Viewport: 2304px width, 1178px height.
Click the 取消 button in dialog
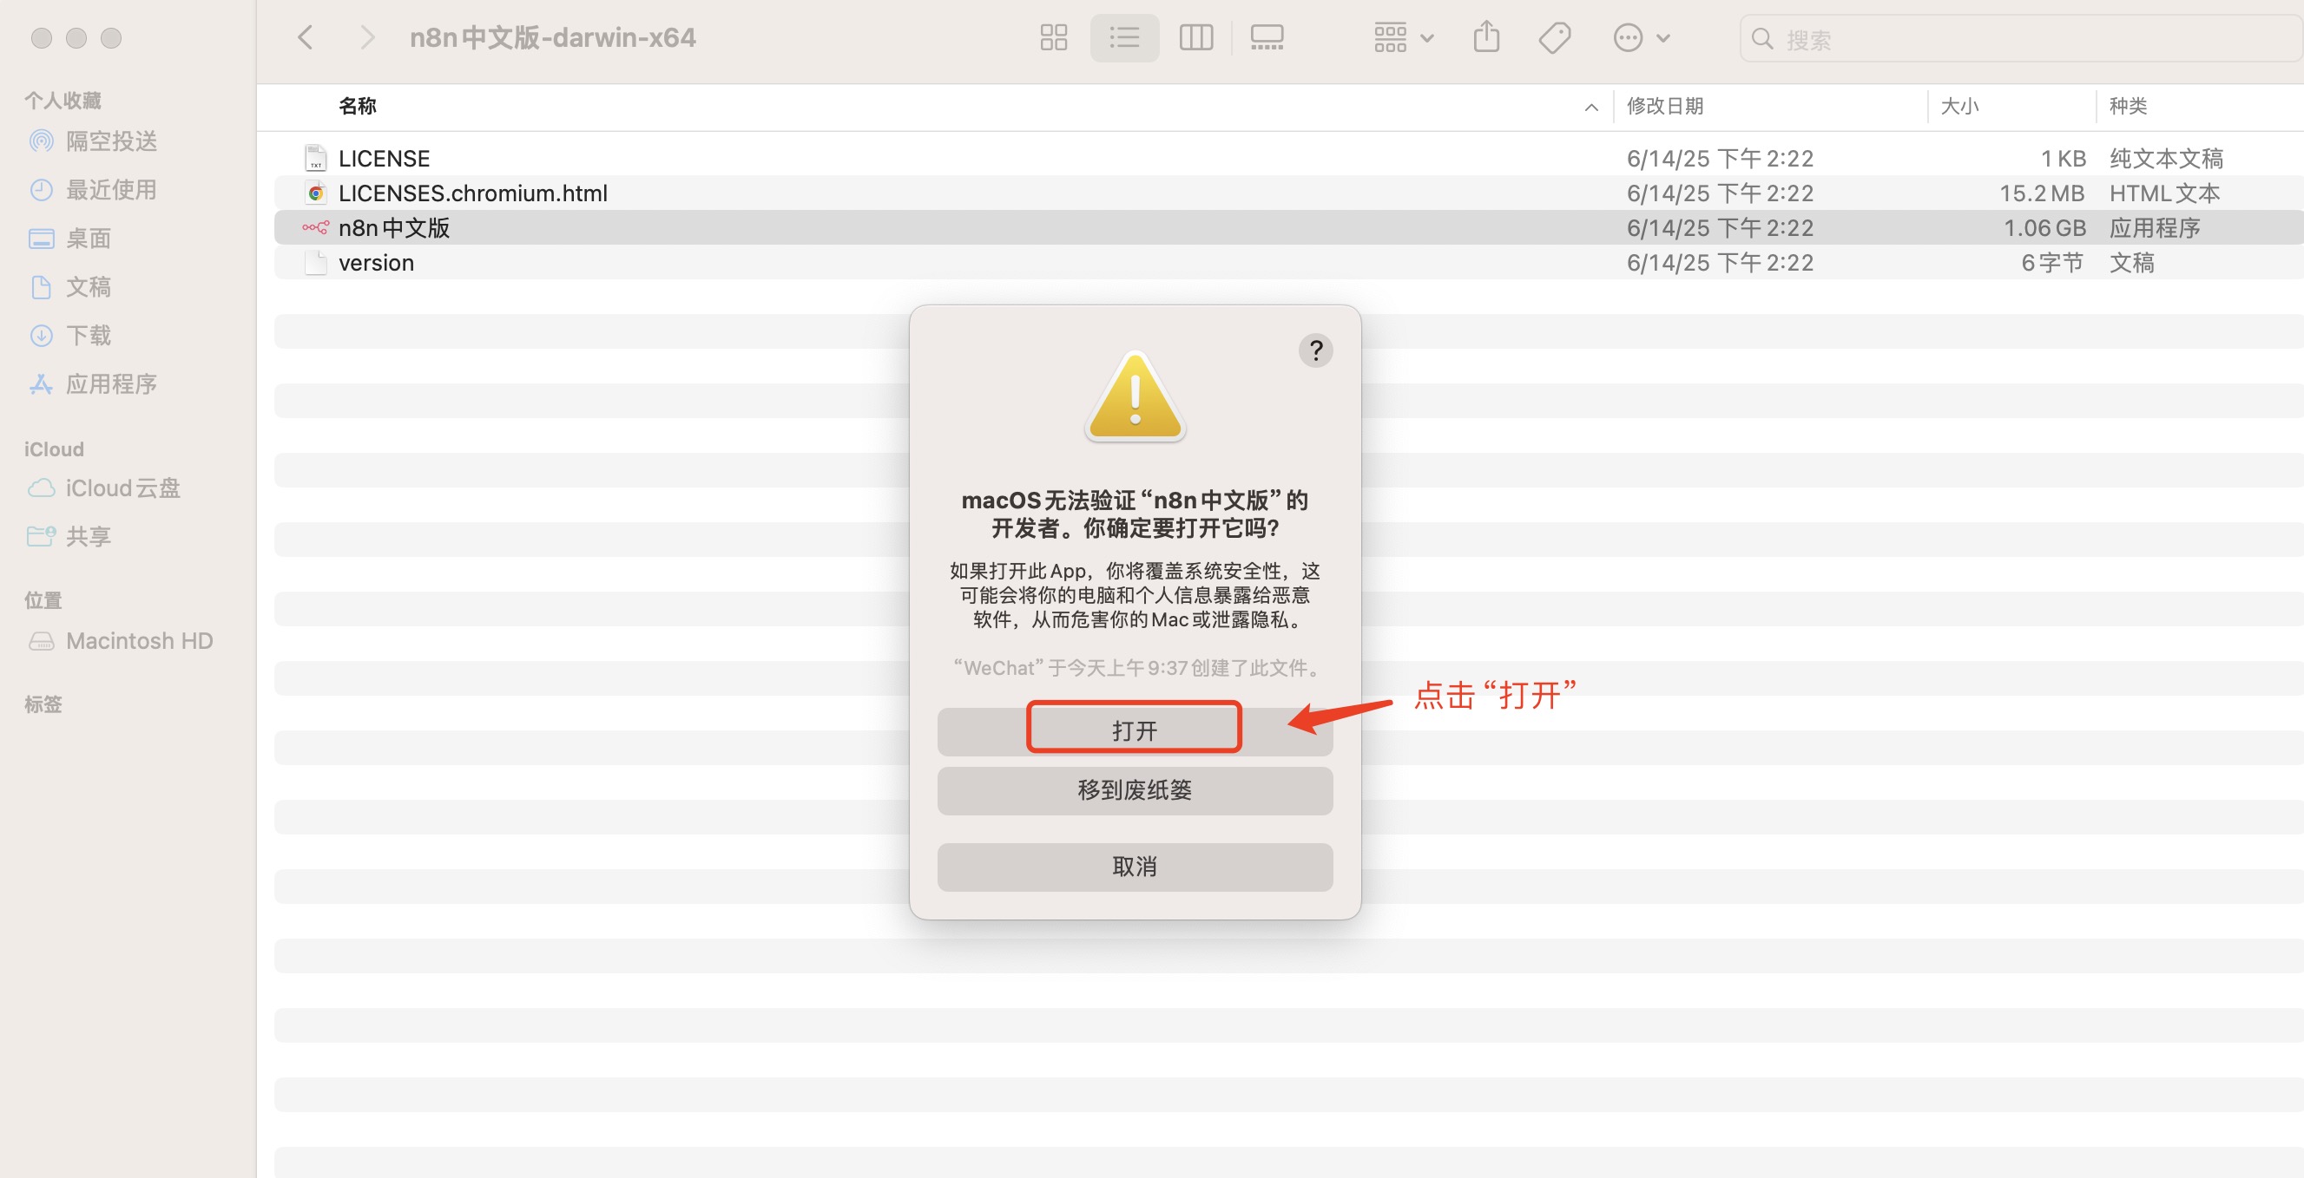(x=1134, y=866)
